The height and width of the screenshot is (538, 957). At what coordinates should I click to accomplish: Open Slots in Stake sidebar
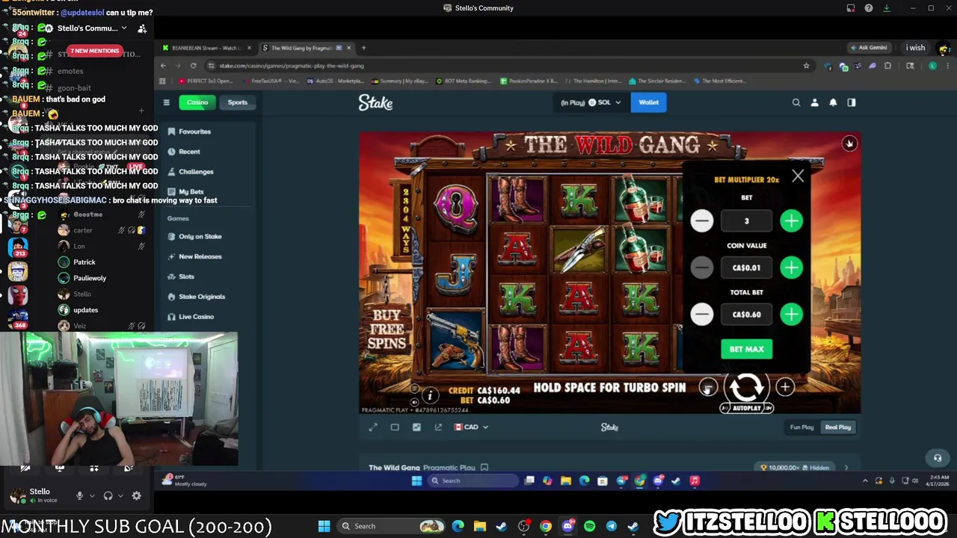pos(186,276)
